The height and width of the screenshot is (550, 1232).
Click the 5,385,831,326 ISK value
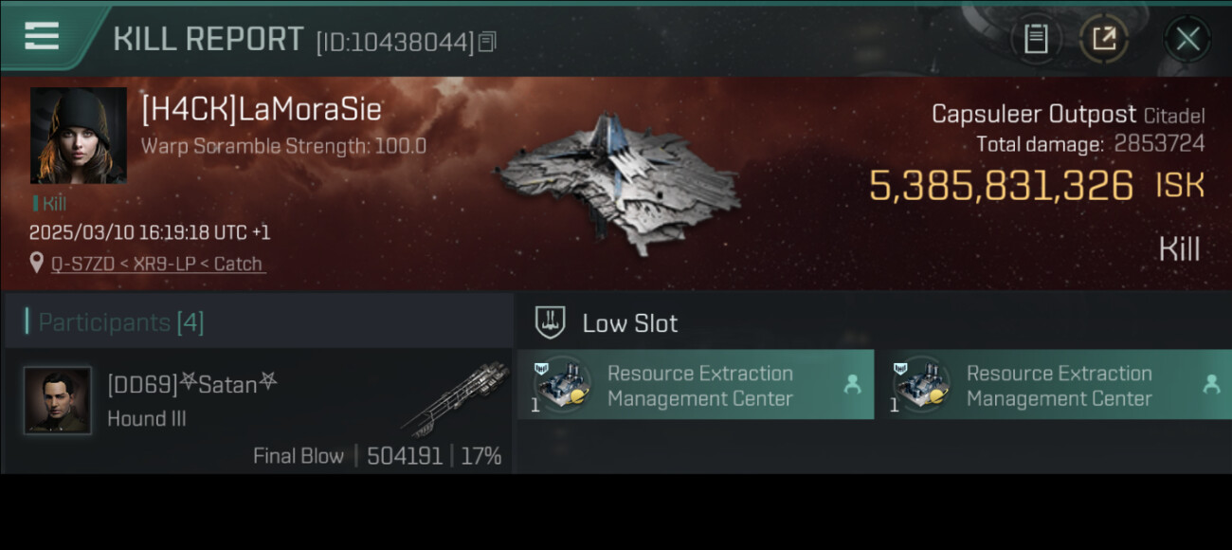tap(1001, 186)
